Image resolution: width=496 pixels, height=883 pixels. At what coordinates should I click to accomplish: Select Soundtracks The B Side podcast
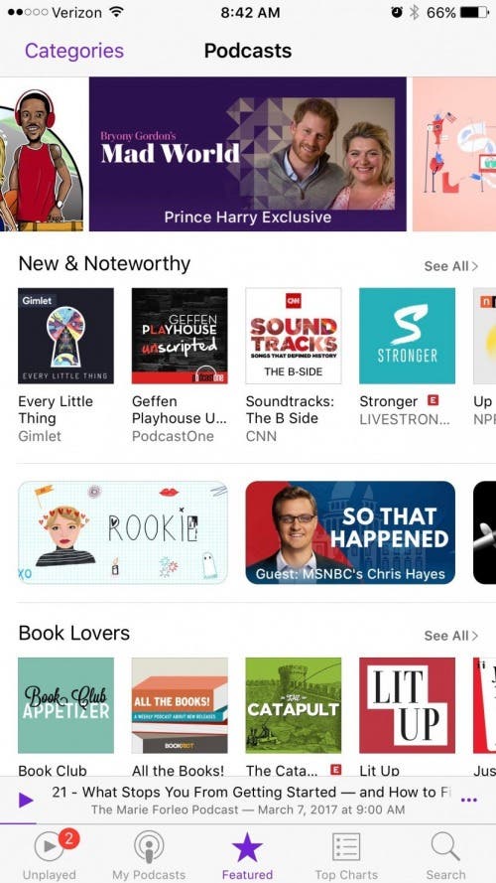(294, 336)
